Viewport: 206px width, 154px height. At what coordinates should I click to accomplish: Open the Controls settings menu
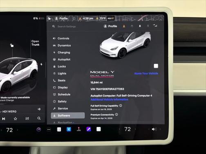click(61, 38)
